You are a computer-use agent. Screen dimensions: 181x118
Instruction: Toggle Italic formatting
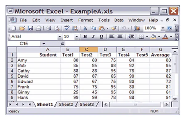pyautogui.click(x=93, y=37)
